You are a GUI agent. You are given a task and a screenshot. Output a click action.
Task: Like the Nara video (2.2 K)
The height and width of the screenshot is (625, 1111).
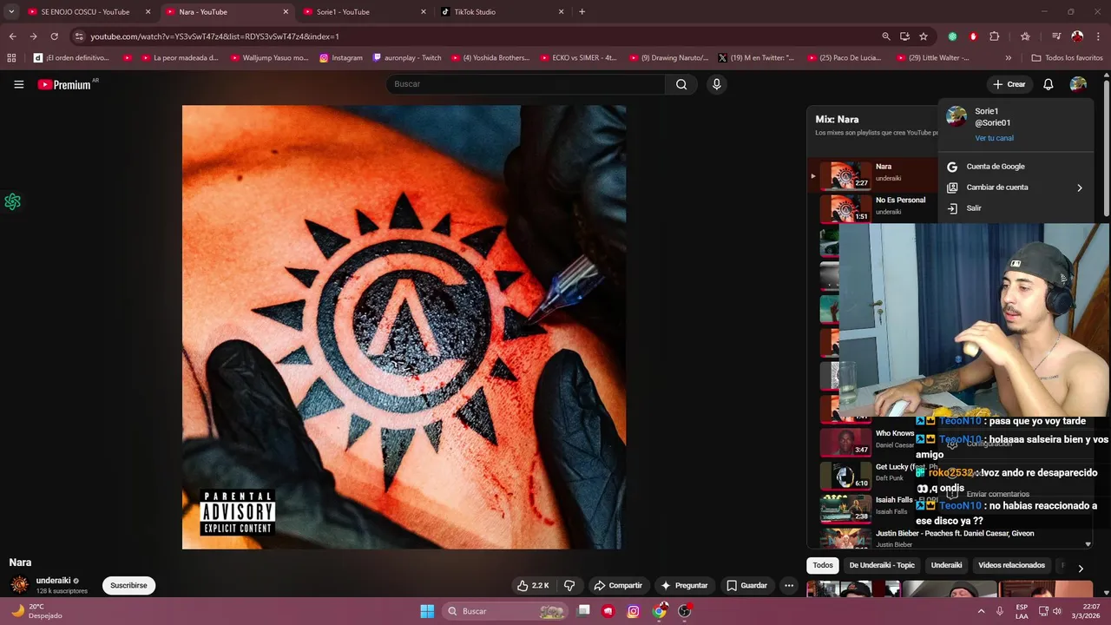pyautogui.click(x=532, y=585)
